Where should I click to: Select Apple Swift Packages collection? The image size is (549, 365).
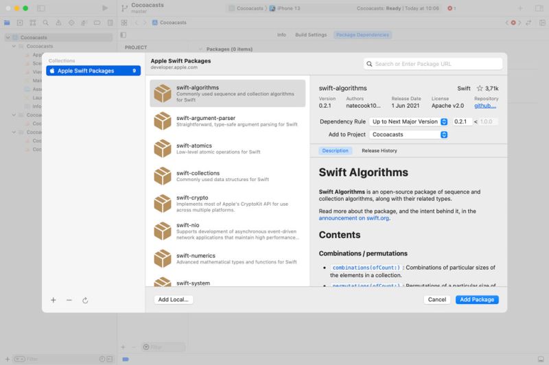pyautogui.click(x=93, y=71)
